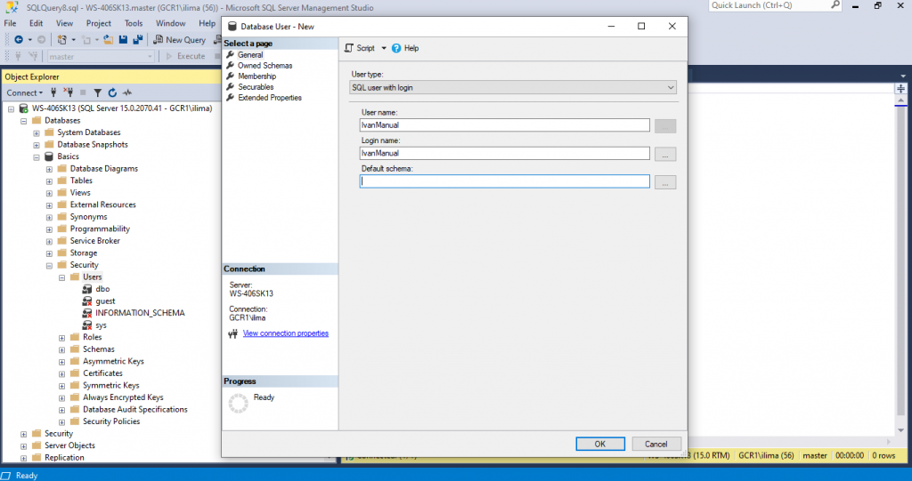
Task: Select the Owned Schemas page
Action: (265, 66)
